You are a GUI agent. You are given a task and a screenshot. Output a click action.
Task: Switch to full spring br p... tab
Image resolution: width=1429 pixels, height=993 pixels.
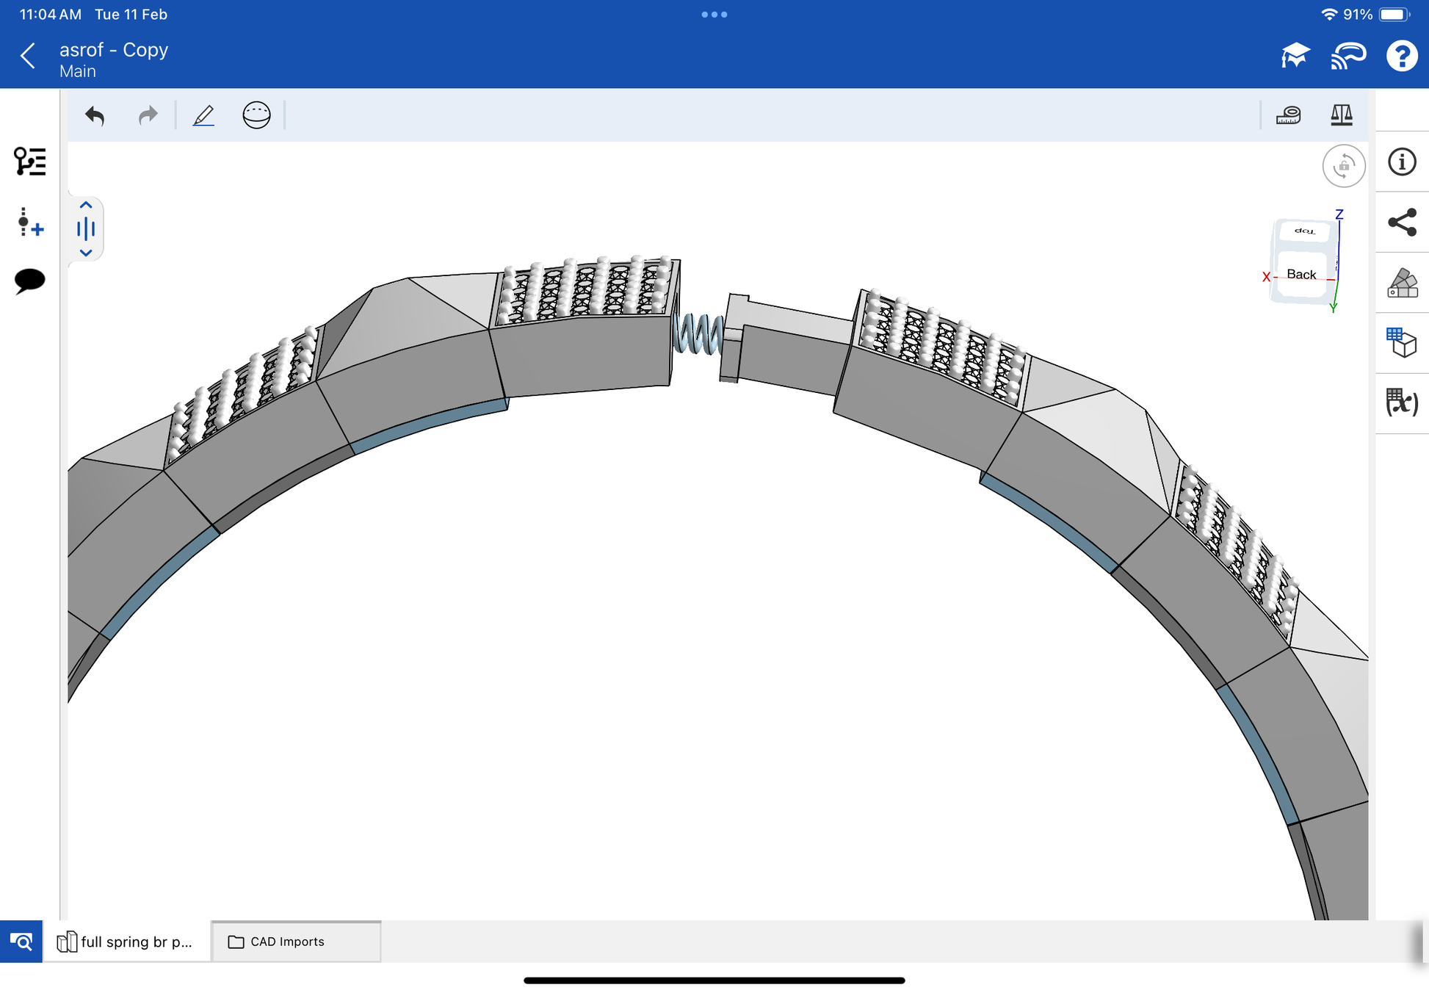click(x=126, y=942)
